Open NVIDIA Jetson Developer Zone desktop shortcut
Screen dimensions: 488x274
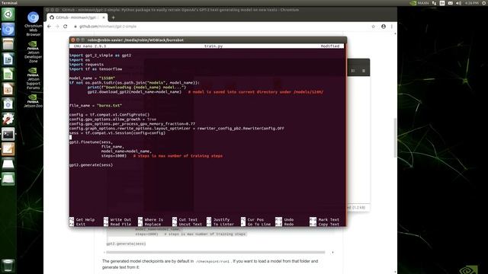[x=33, y=52]
